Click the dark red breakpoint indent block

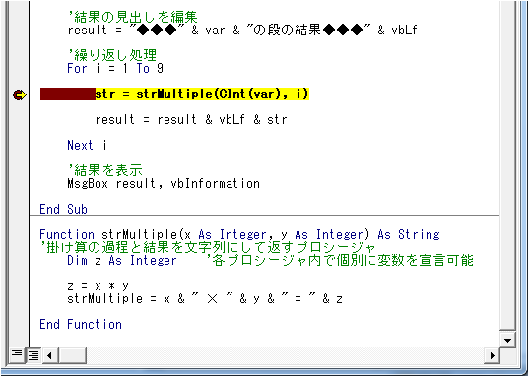[x=68, y=94]
